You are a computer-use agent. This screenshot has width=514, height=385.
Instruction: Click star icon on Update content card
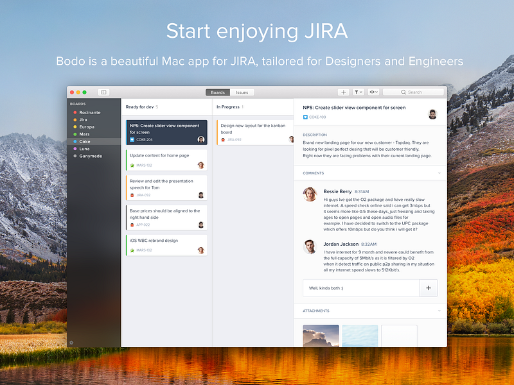132,166
